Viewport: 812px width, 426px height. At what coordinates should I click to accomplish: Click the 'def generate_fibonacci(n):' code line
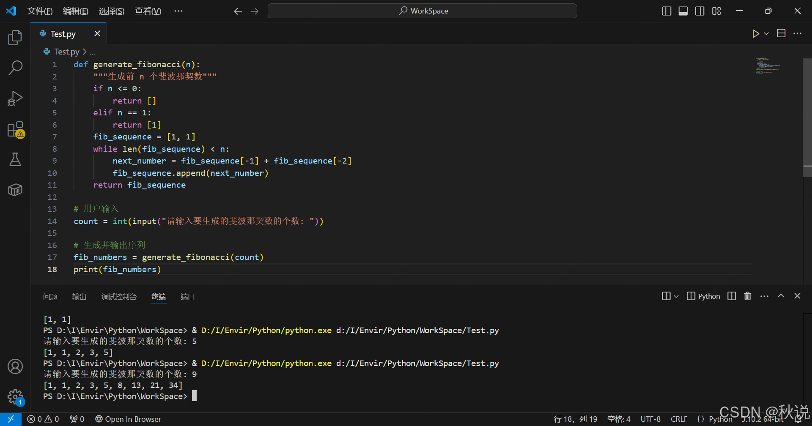pyautogui.click(x=137, y=65)
